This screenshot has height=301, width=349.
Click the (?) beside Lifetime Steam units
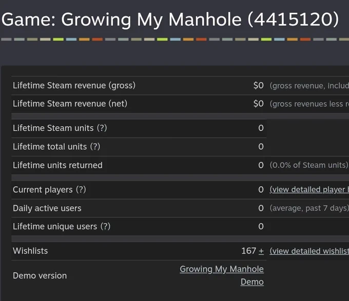point(102,128)
